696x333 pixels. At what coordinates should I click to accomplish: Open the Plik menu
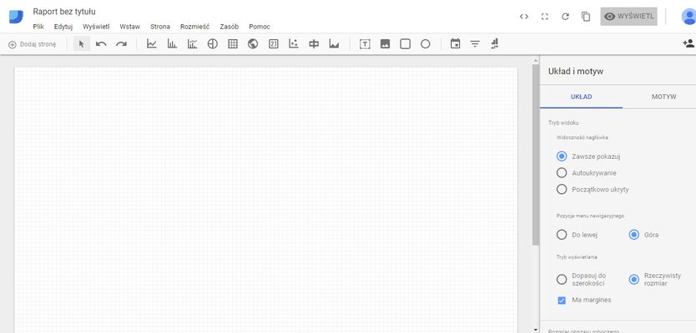(38, 27)
